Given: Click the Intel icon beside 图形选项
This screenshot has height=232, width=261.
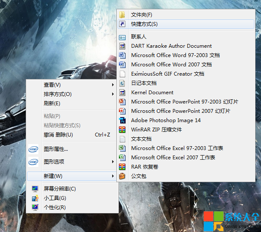Looking at the screenshot, I should pyautogui.click(x=33, y=162).
